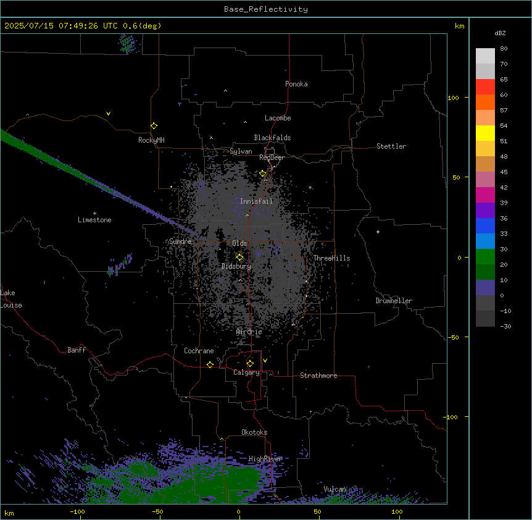532x520 pixels.
Task: Click the Blackfalds label
Action: tap(272, 138)
